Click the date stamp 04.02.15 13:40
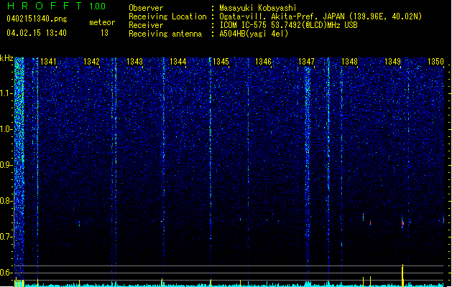Viewport: 452px width, 287px height. tap(37, 33)
